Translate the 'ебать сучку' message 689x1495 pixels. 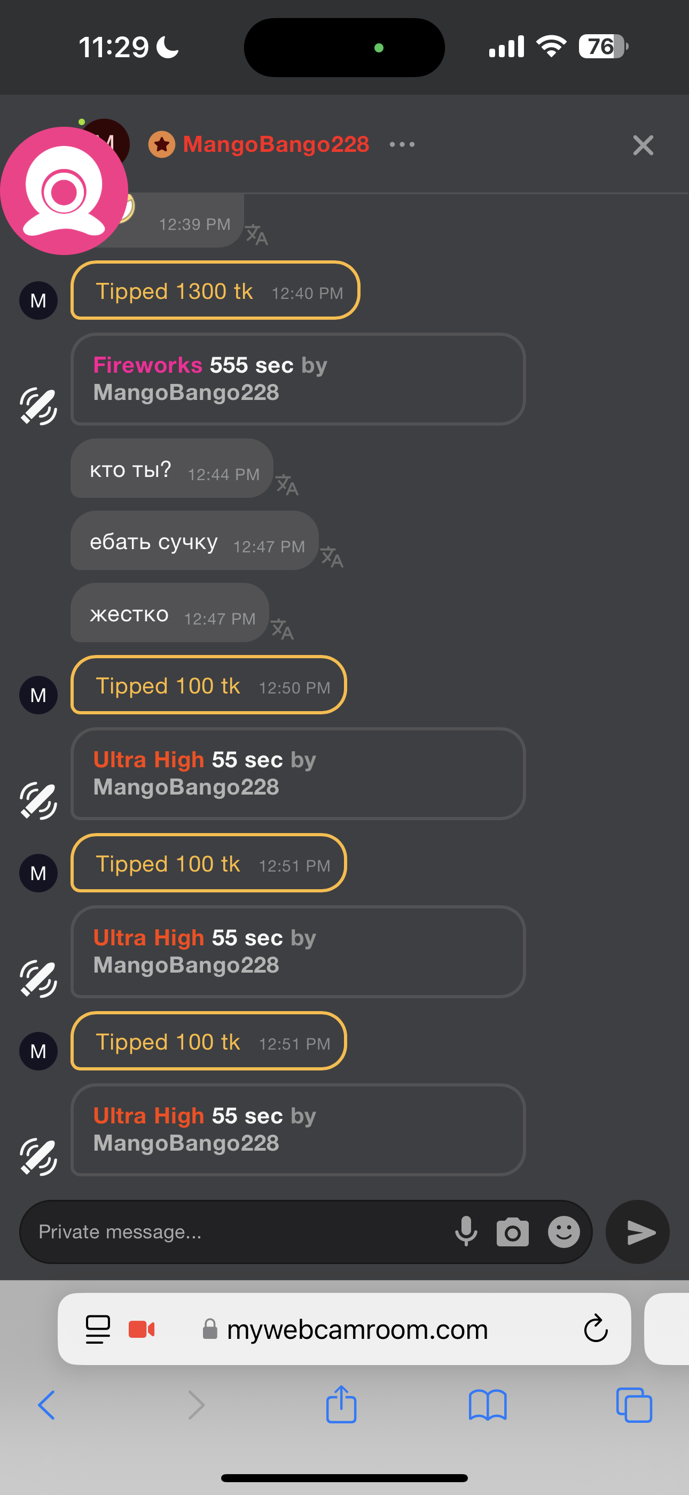pos(332,557)
